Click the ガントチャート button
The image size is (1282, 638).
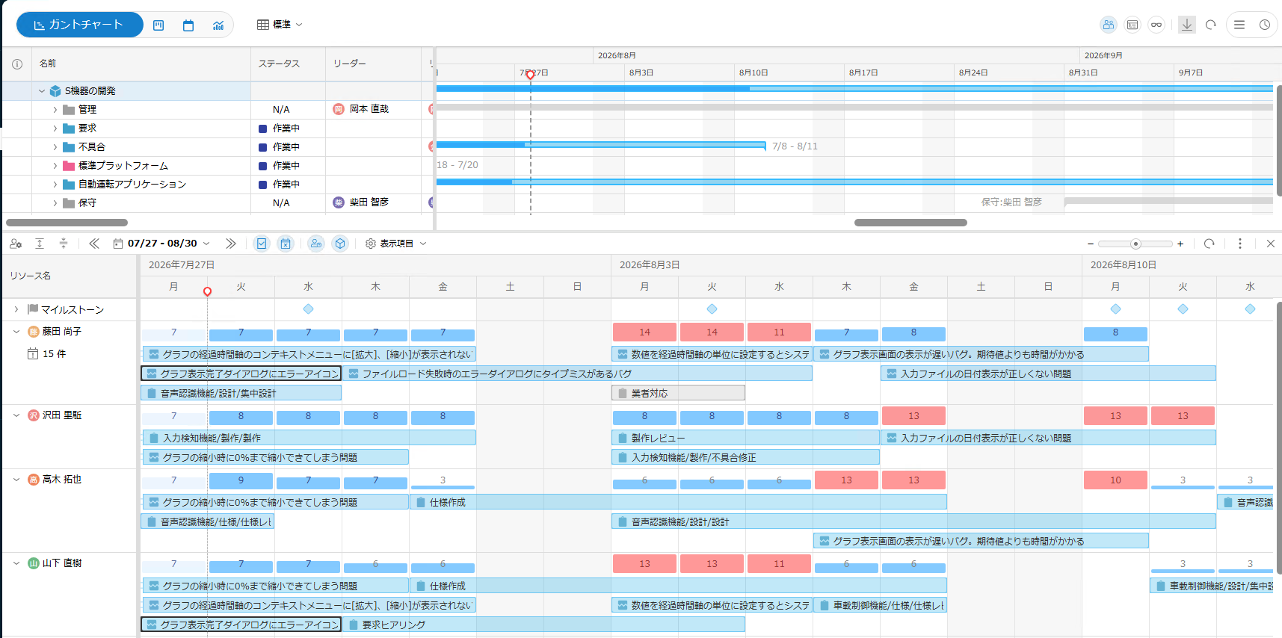pyautogui.click(x=79, y=25)
